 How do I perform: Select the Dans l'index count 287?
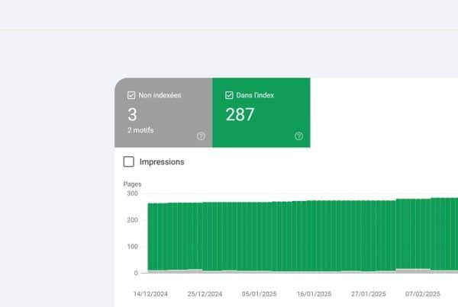tap(240, 114)
